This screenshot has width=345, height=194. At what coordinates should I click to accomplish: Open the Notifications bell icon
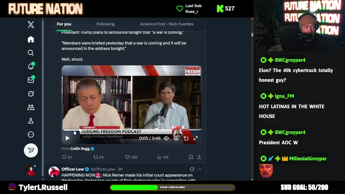[x=31, y=66]
